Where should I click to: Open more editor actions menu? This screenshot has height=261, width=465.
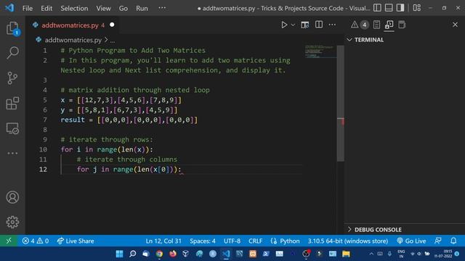pos(332,25)
